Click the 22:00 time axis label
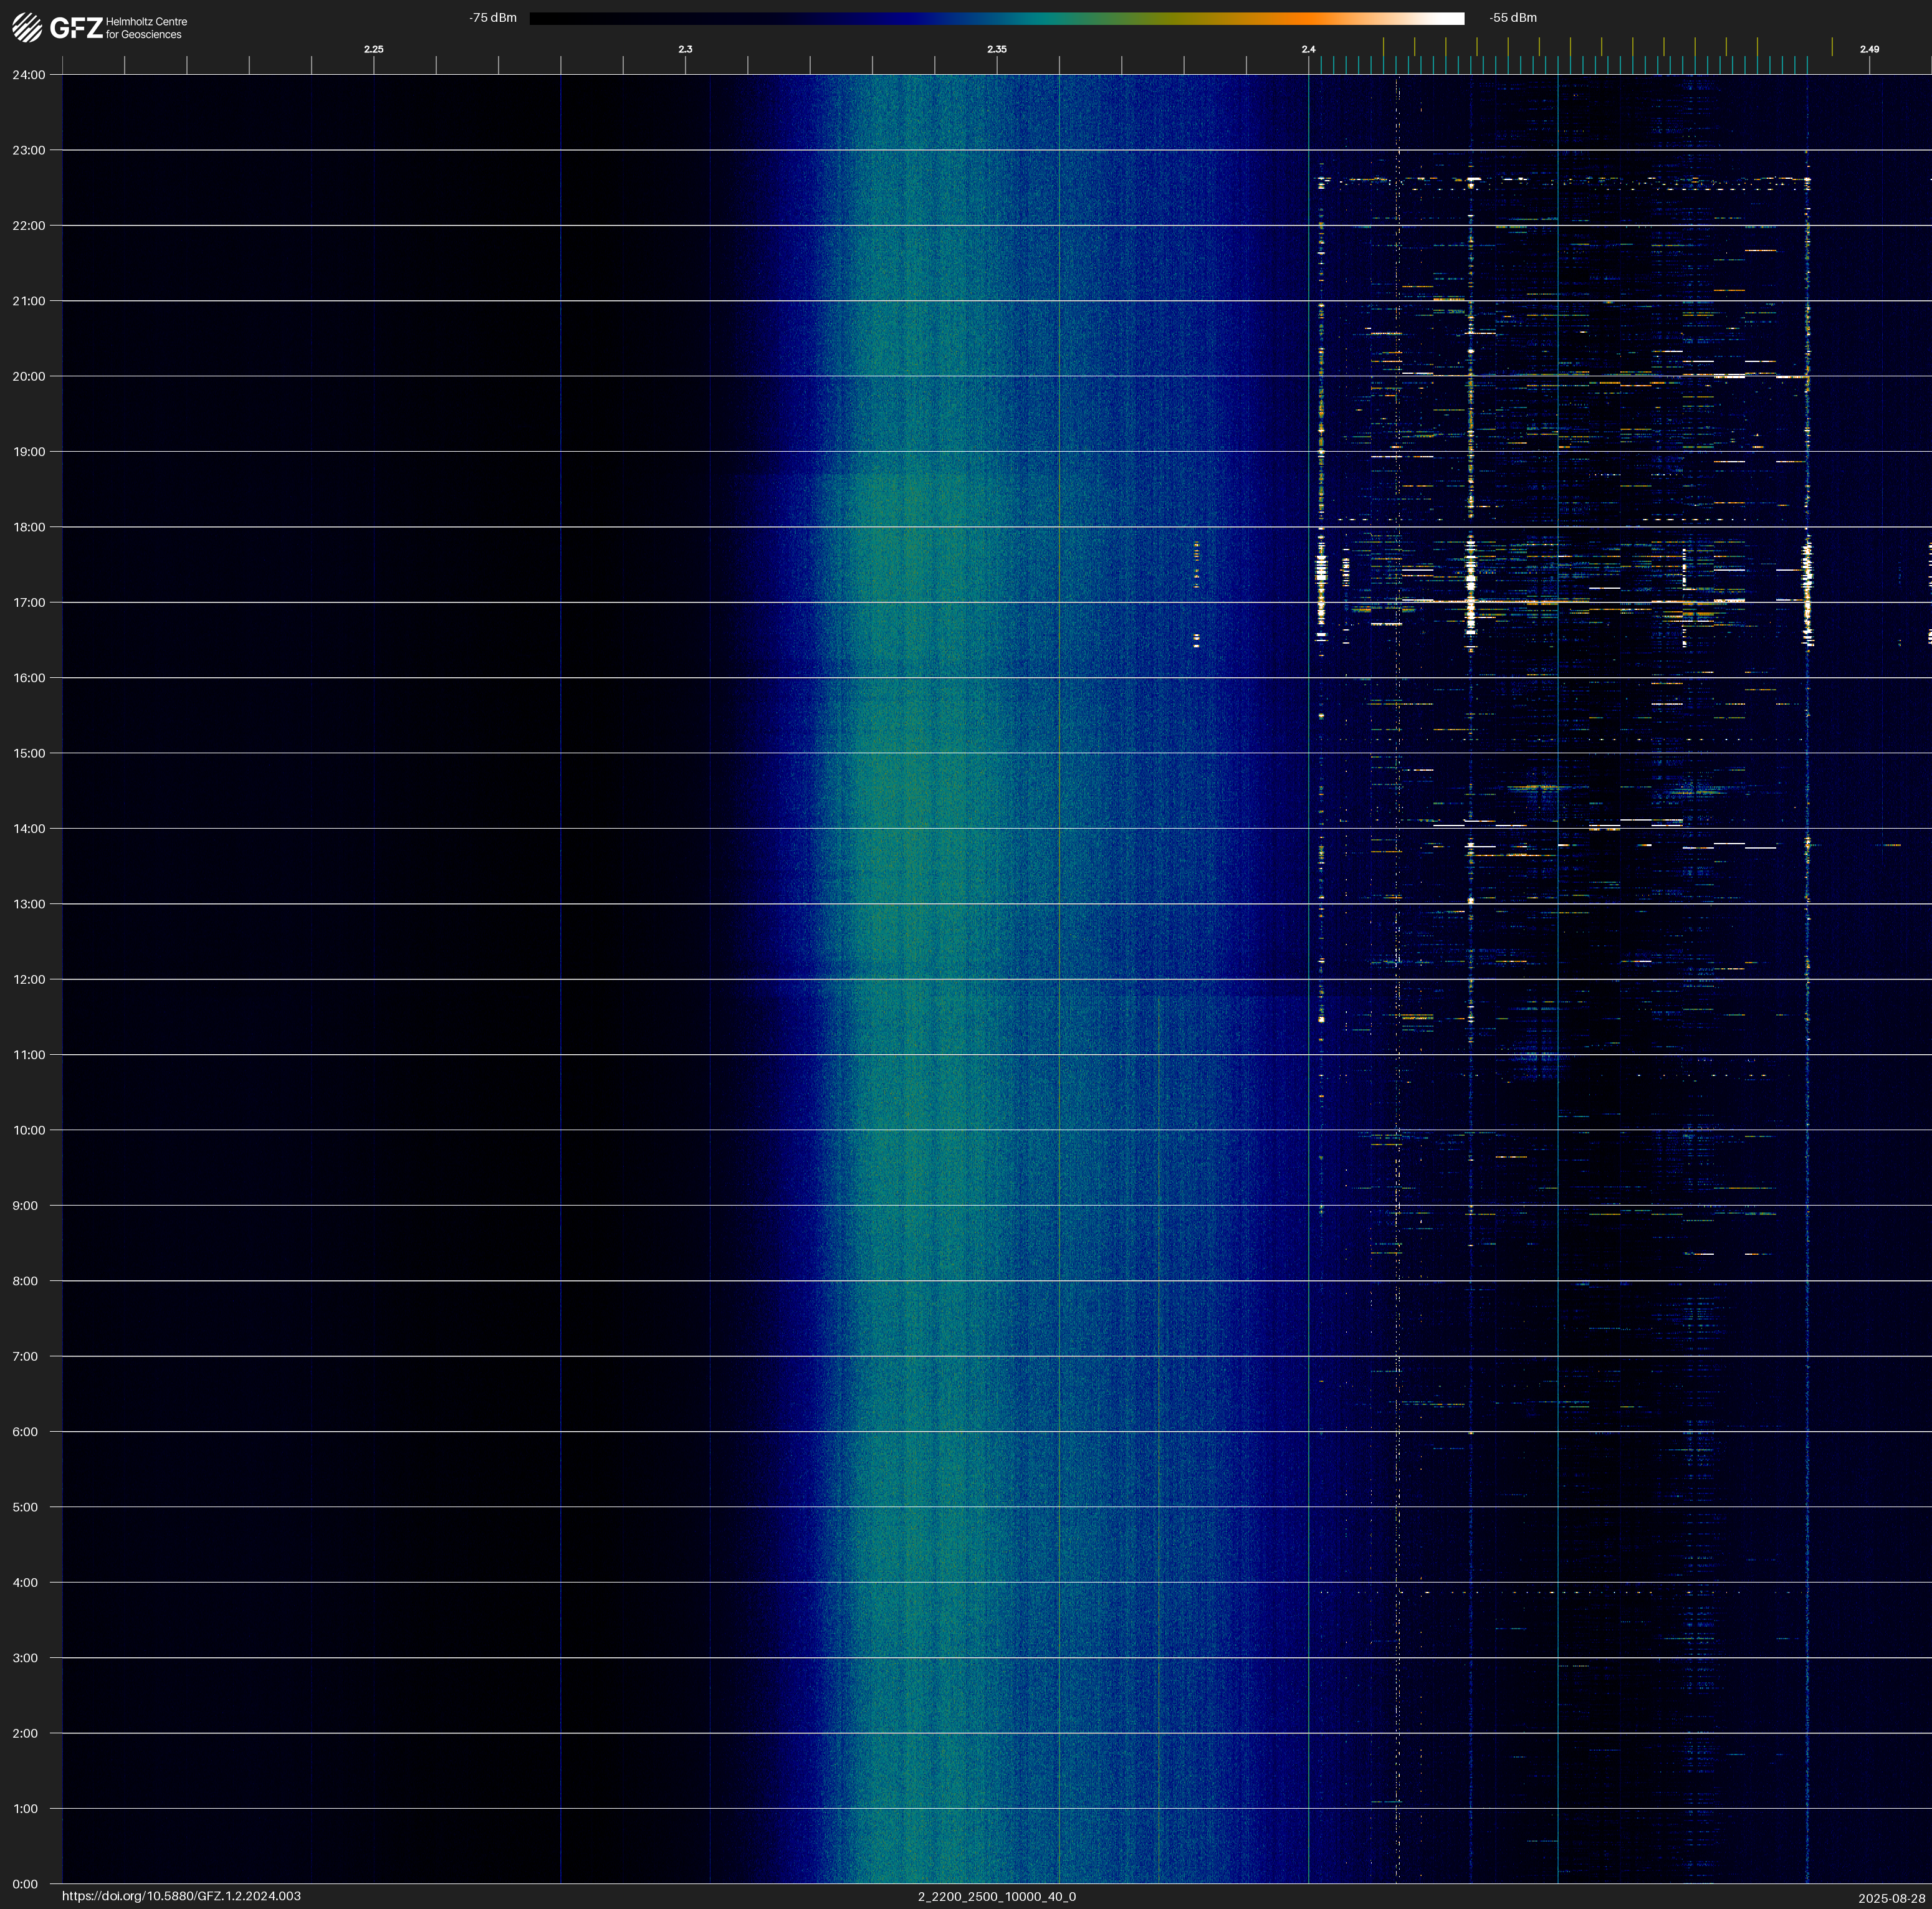Image resolution: width=1932 pixels, height=1909 pixels. pos(29,226)
